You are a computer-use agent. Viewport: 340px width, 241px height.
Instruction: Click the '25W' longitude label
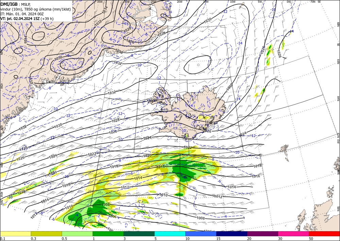click(153, 2)
